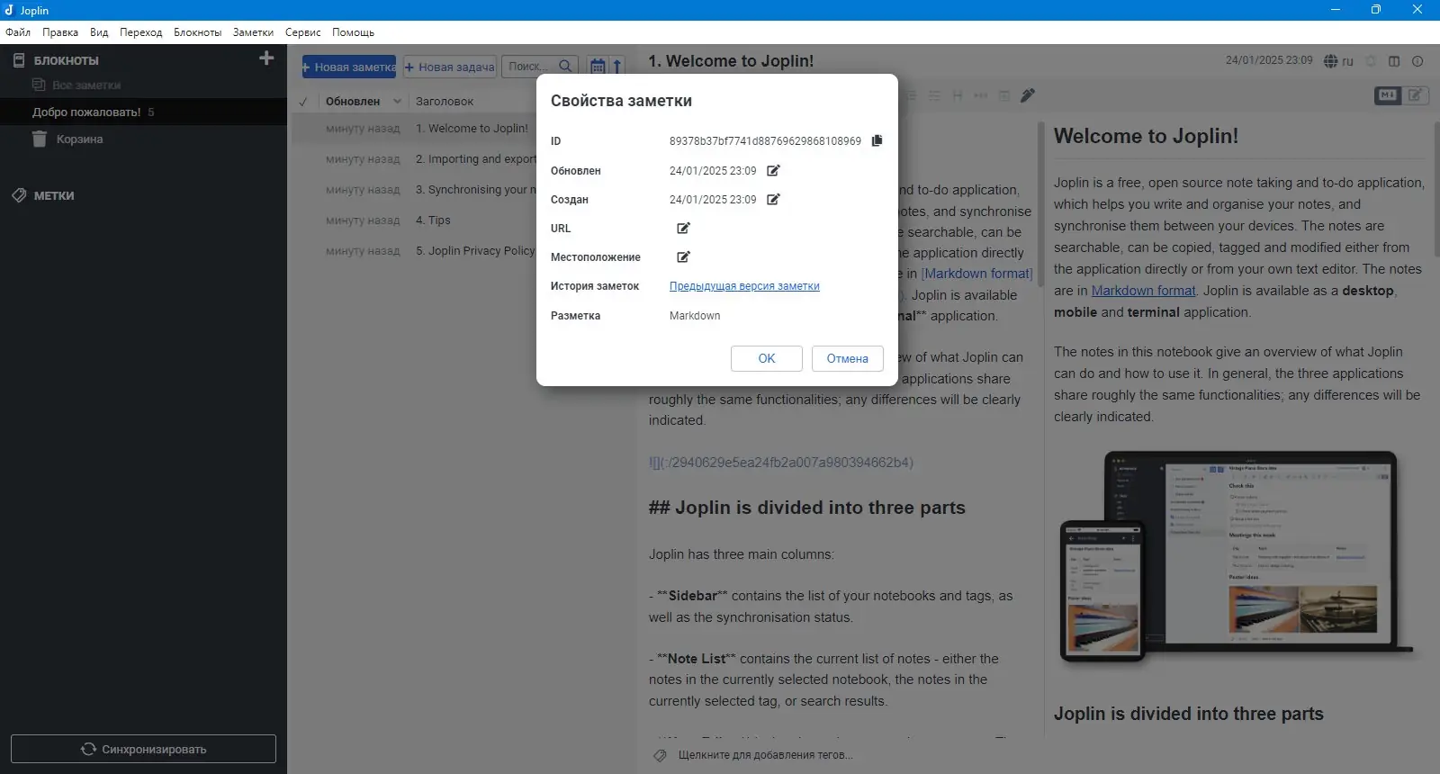Click the search magnifier icon
The height and width of the screenshot is (774, 1440).
(x=565, y=66)
